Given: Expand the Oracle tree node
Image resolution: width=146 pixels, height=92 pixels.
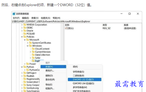Looking at the screenshot, I should tap(22, 31).
